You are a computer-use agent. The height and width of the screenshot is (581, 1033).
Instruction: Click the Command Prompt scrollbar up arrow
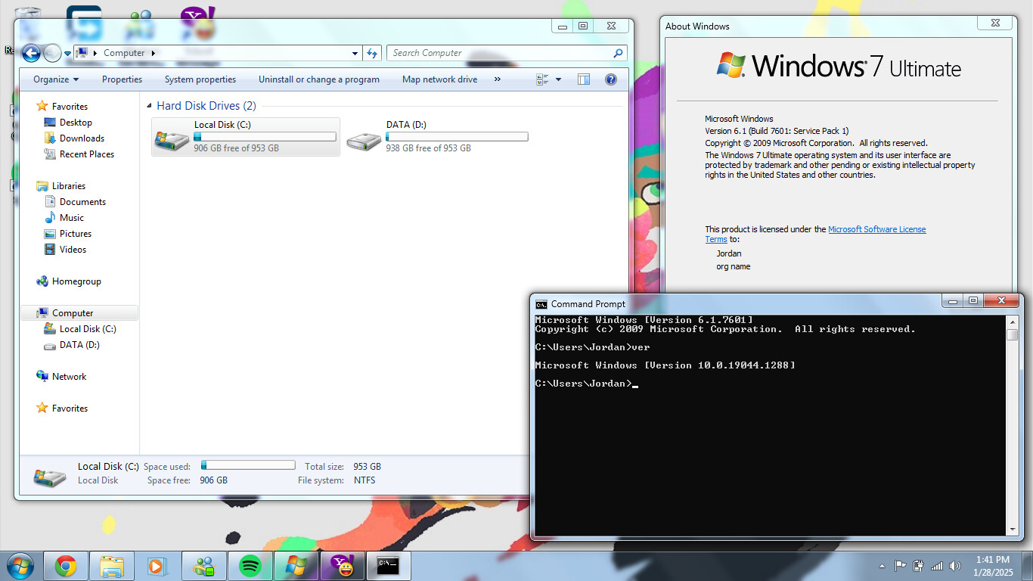pos(1013,322)
